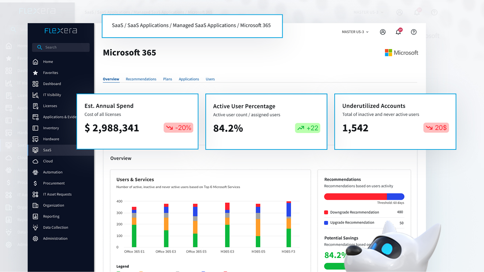Click the Applications & Evidence sidebar icon

(x=35, y=117)
